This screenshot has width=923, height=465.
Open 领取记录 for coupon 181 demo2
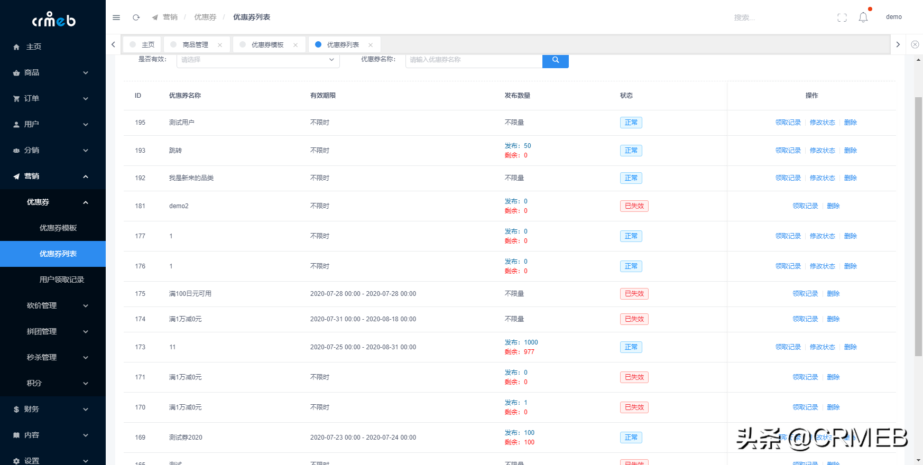(805, 206)
